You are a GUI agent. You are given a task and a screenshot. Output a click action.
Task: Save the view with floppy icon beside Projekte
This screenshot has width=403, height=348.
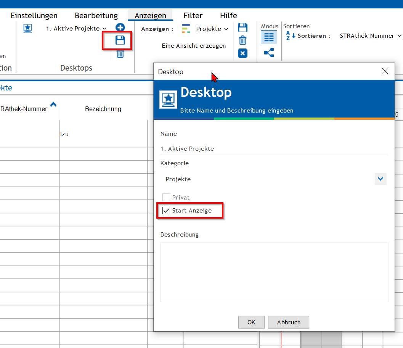coord(242,27)
